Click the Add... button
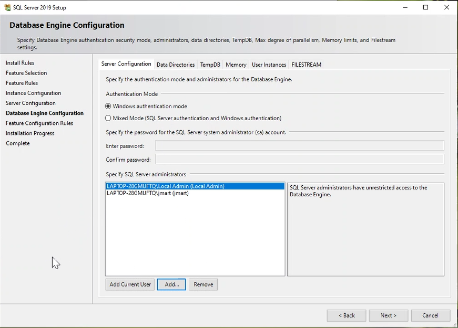The height and width of the screenshot is (328, 458). (171, 284)
